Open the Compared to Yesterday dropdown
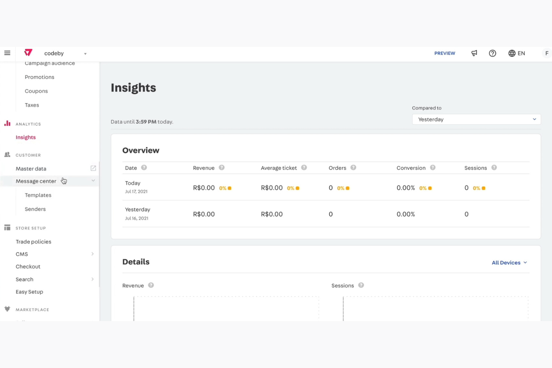Viewport: 552px width, 368px height. pyautogui.click(x=476, y=119)
